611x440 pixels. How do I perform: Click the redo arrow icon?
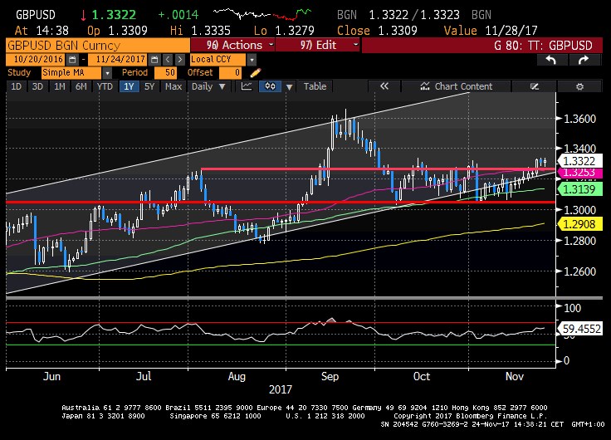click(x=584, y=60)
